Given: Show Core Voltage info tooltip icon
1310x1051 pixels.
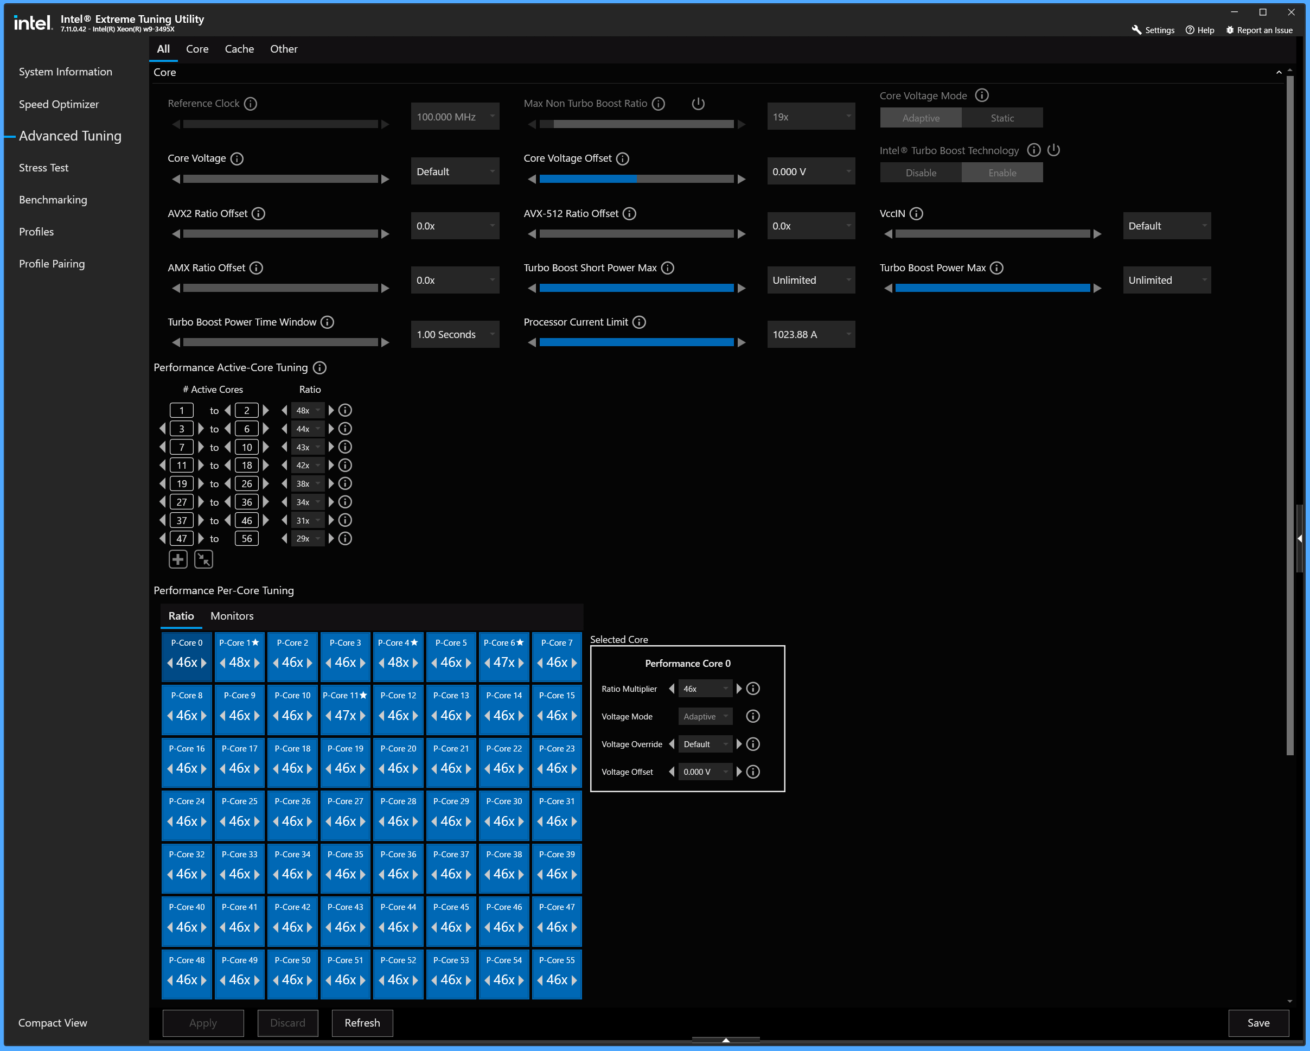Looking at the screenshot, I should click(x=237, y=158).
